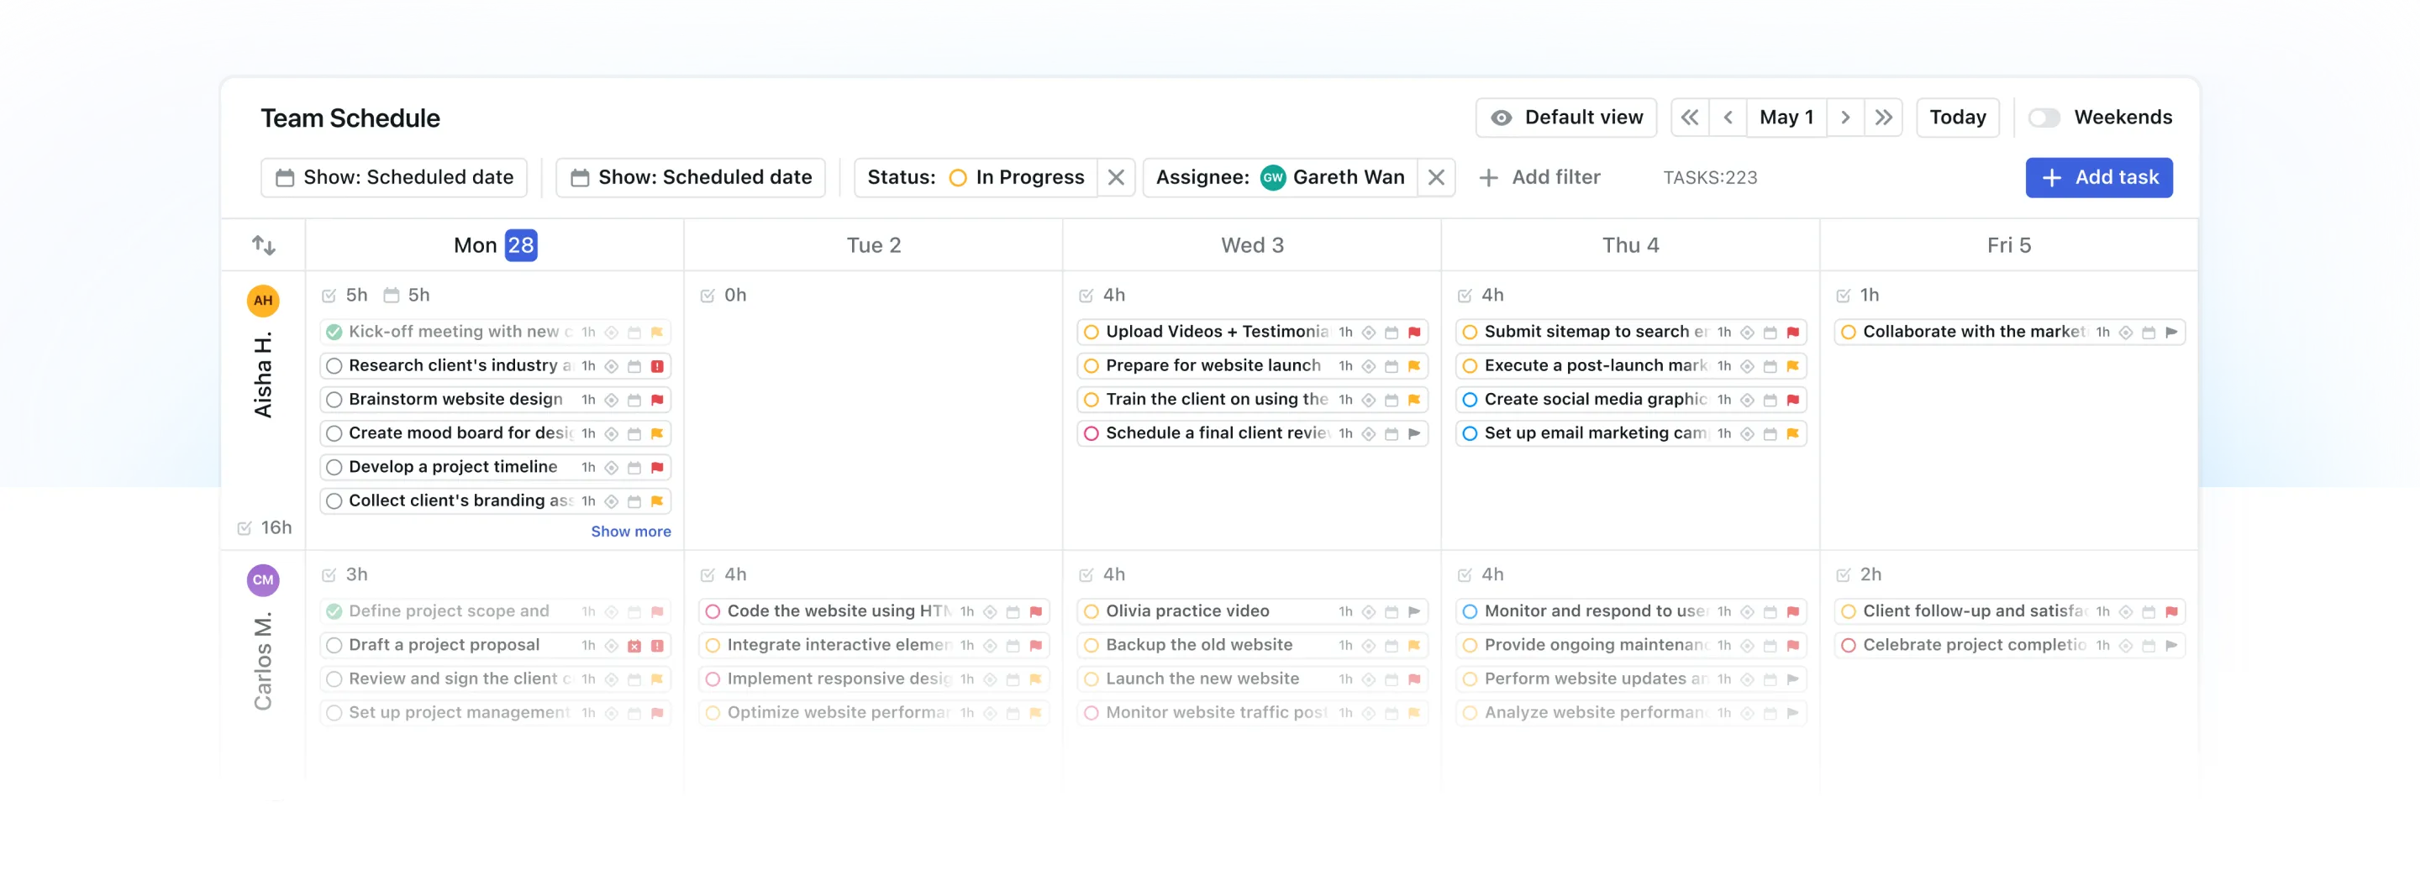This screenshot has height=870, width=2420.
Task: Click the calendar icon in the first Scheduled date filter
Action: coord(285,177)
